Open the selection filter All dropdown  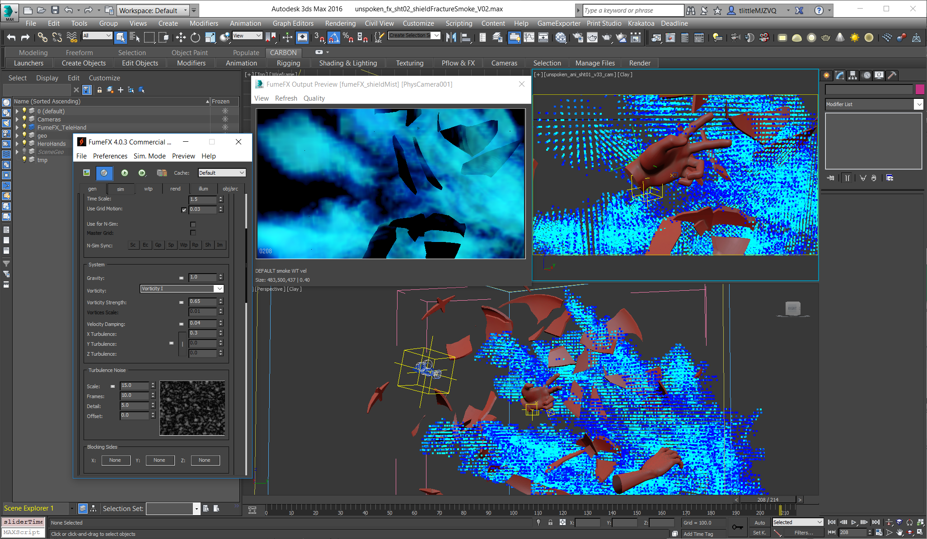[x=97, y=36]
